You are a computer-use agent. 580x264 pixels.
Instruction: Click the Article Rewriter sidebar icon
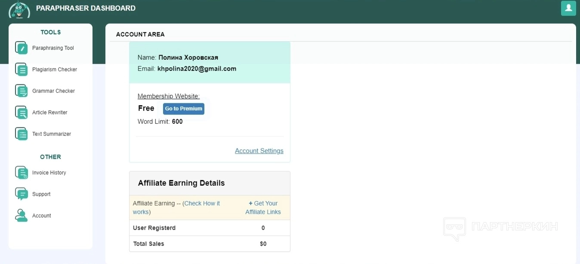(22, 112)
